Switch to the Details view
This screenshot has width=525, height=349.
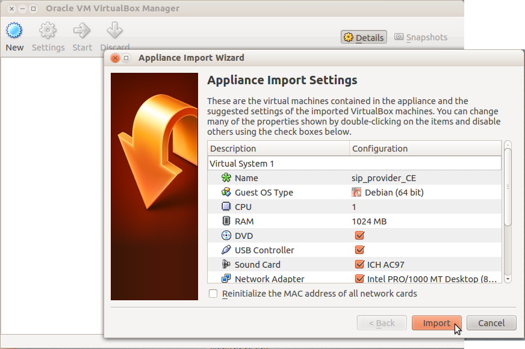pos(364,37)
